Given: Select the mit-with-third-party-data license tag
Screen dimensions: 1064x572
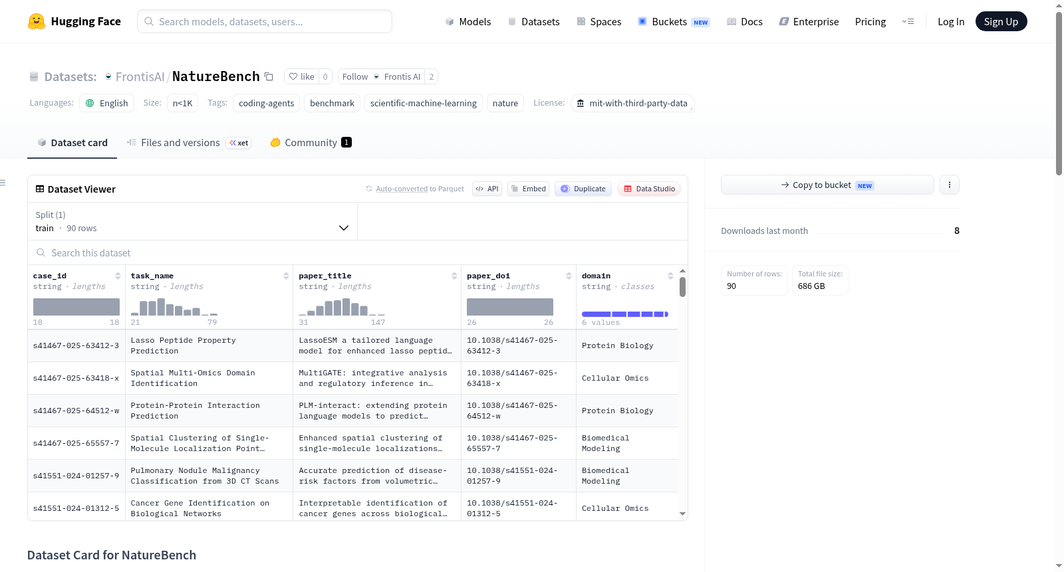Looking at the screenshot, I should pos(632,103).
